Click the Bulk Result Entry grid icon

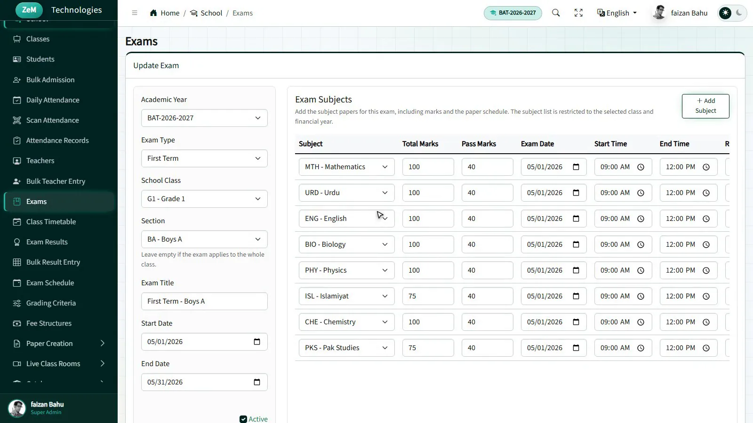click(x=17, y=262)
